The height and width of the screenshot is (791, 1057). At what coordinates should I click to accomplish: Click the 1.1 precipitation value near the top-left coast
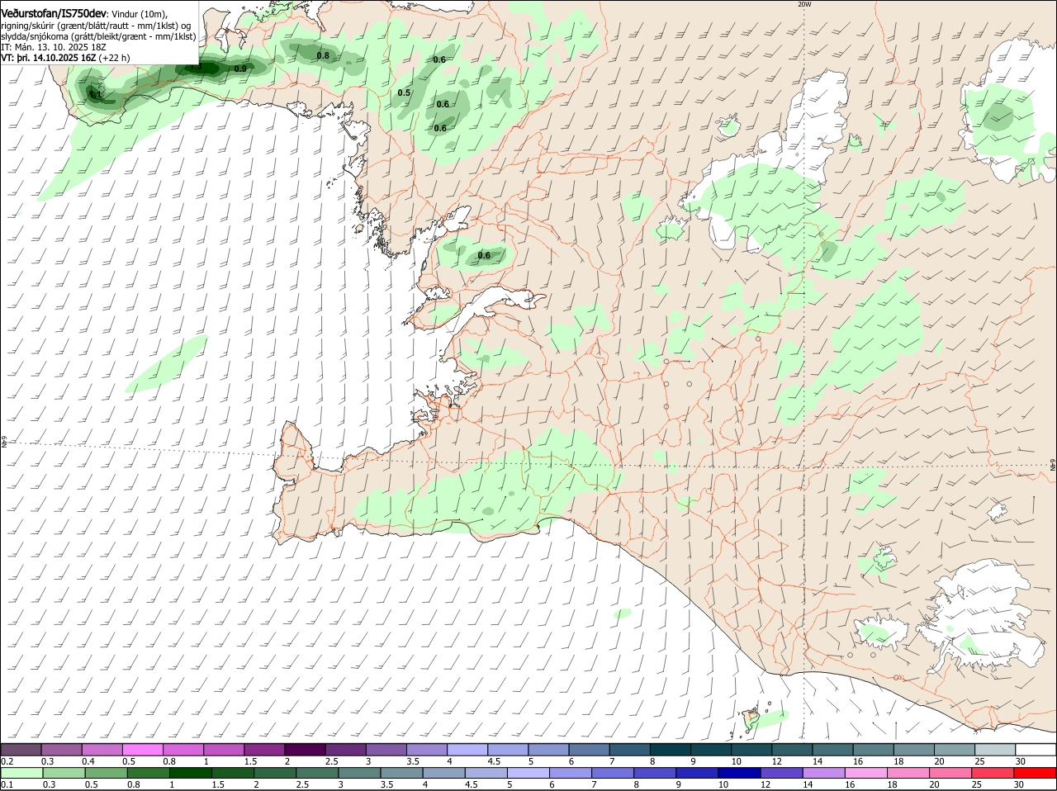click(x=95, y=95)
